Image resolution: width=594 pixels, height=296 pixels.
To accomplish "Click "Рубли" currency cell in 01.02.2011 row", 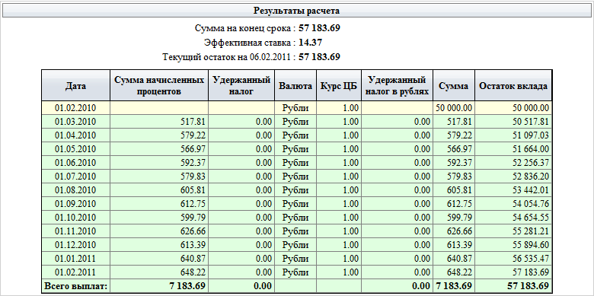I will click(295, 272).
